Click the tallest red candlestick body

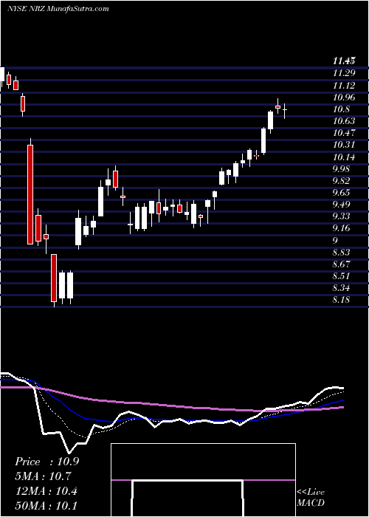(30, 194)
